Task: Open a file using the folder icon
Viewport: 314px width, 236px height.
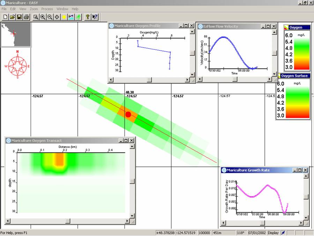Action: coord(12,17)
